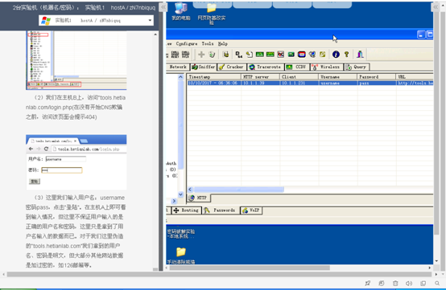The image size is (446, 290).
Task: Click the blue globe toolbar icon before info
Action: pyautogui.click(x=312, y=54)
